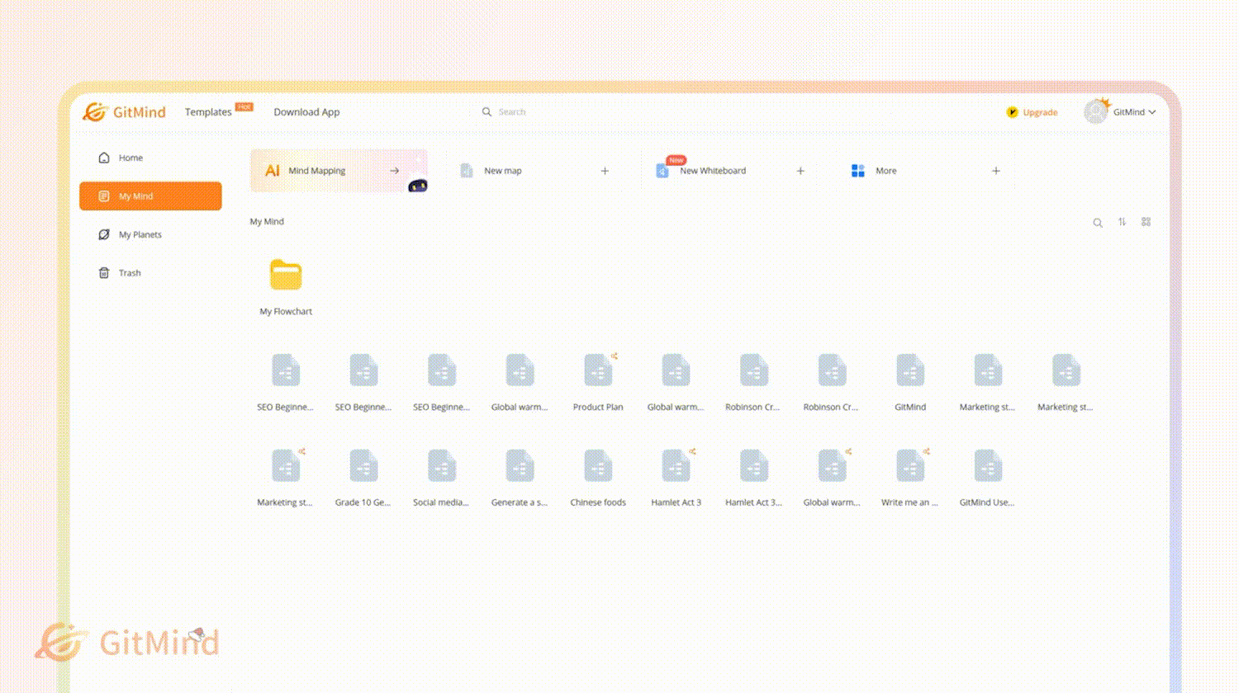This screenshot has width=1239, height=693.
Task: Open the Social media... file
Action: click(442, 466)
